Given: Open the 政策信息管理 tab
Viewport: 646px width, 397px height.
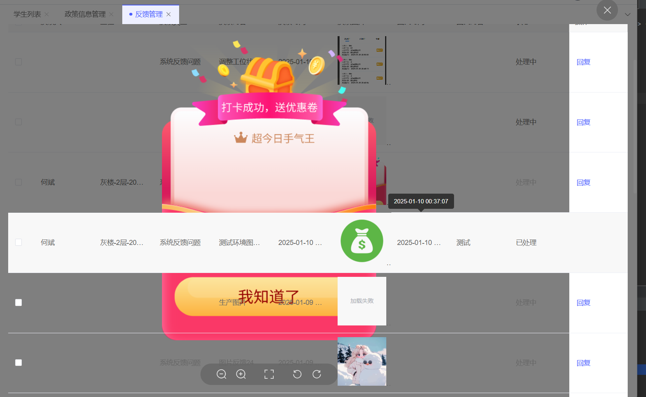Looking at the screenshot, I should [x=85, y=14].
